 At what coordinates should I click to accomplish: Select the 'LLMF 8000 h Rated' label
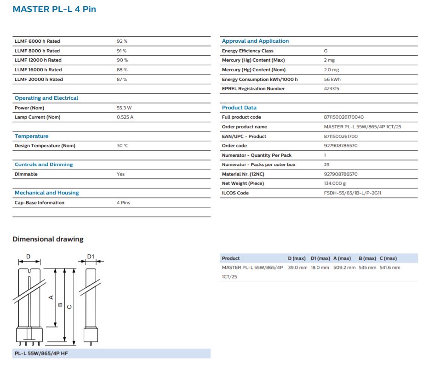(37, 51)
